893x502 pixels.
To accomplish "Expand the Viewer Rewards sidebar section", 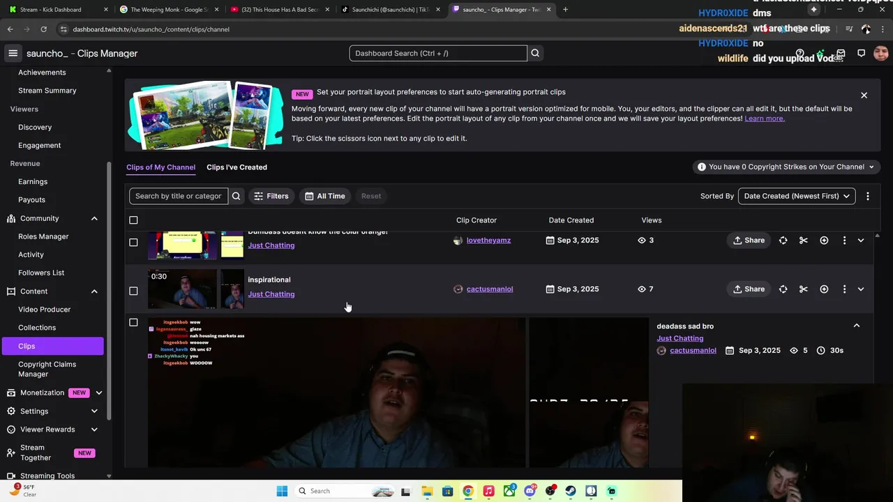I will (x=94, y=429).
